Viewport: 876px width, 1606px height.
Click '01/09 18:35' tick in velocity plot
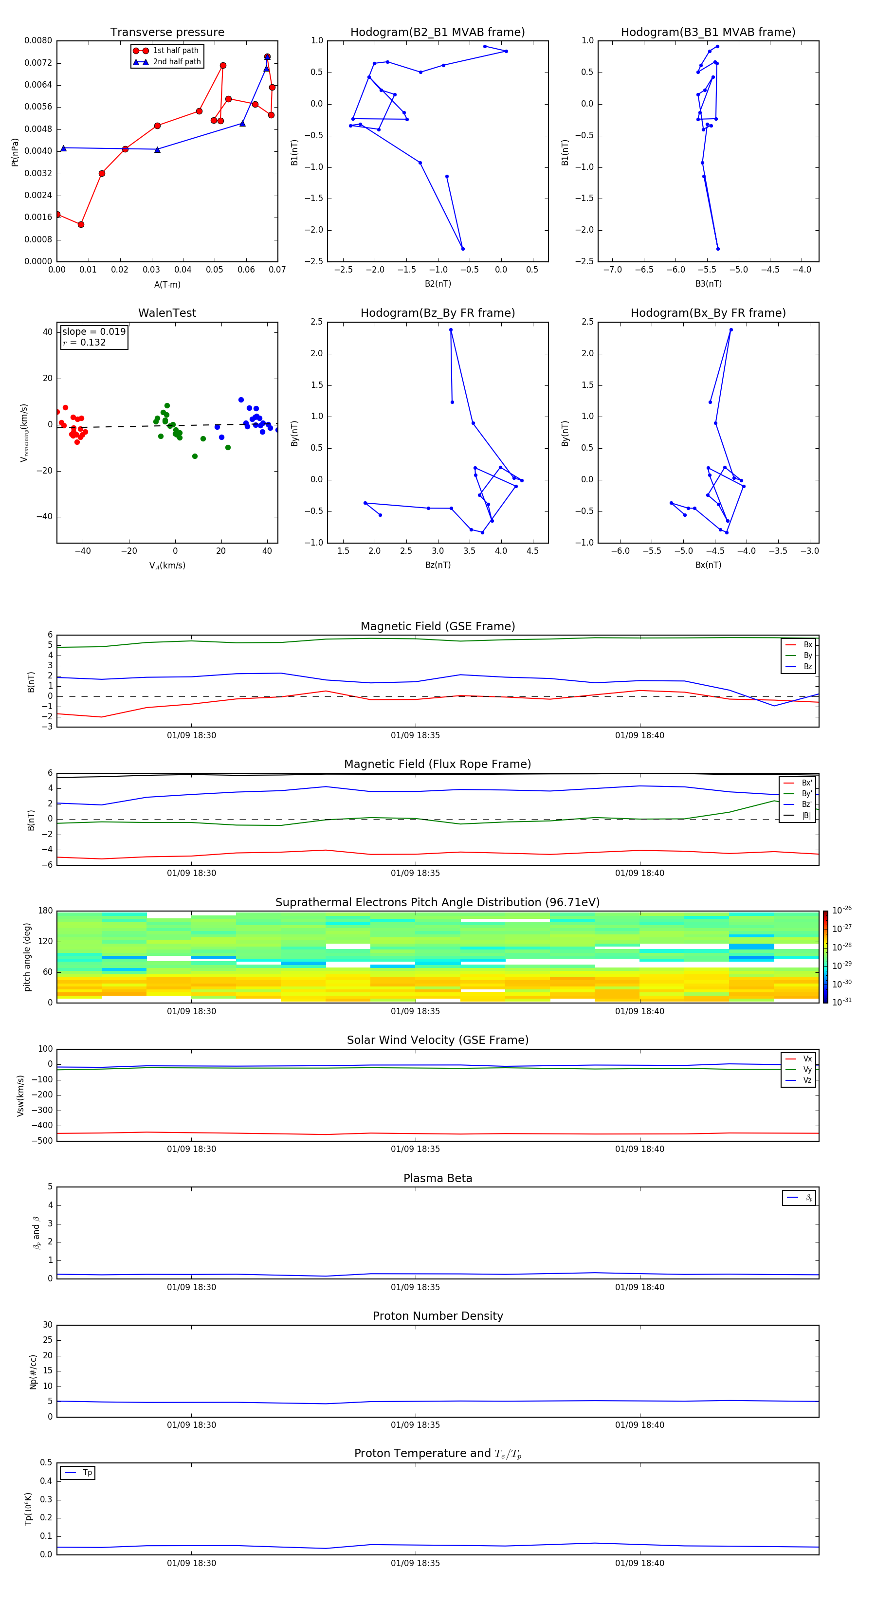tap(415, 1149)
